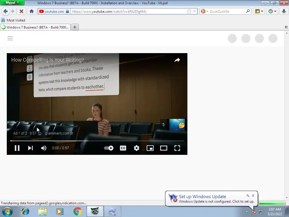
Task: Select the Windows 7 Business? tab
Action: click(x=35, y=27)
